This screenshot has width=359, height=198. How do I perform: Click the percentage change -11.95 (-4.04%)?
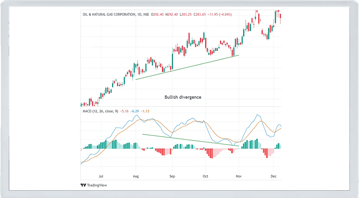219,14
